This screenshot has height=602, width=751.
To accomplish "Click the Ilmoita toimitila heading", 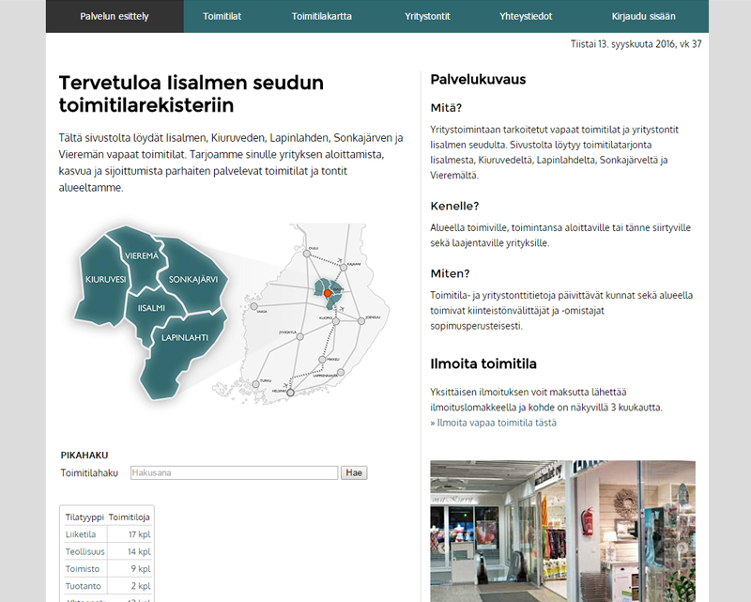I will point(483,363).
